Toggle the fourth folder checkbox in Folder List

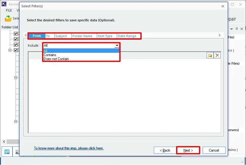(x=16, y=50)
